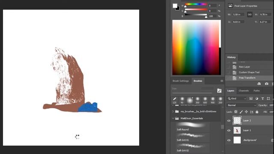The image size is (274, 154).
Task: Lock image pixels brush icon
Action: pos(241,112)
